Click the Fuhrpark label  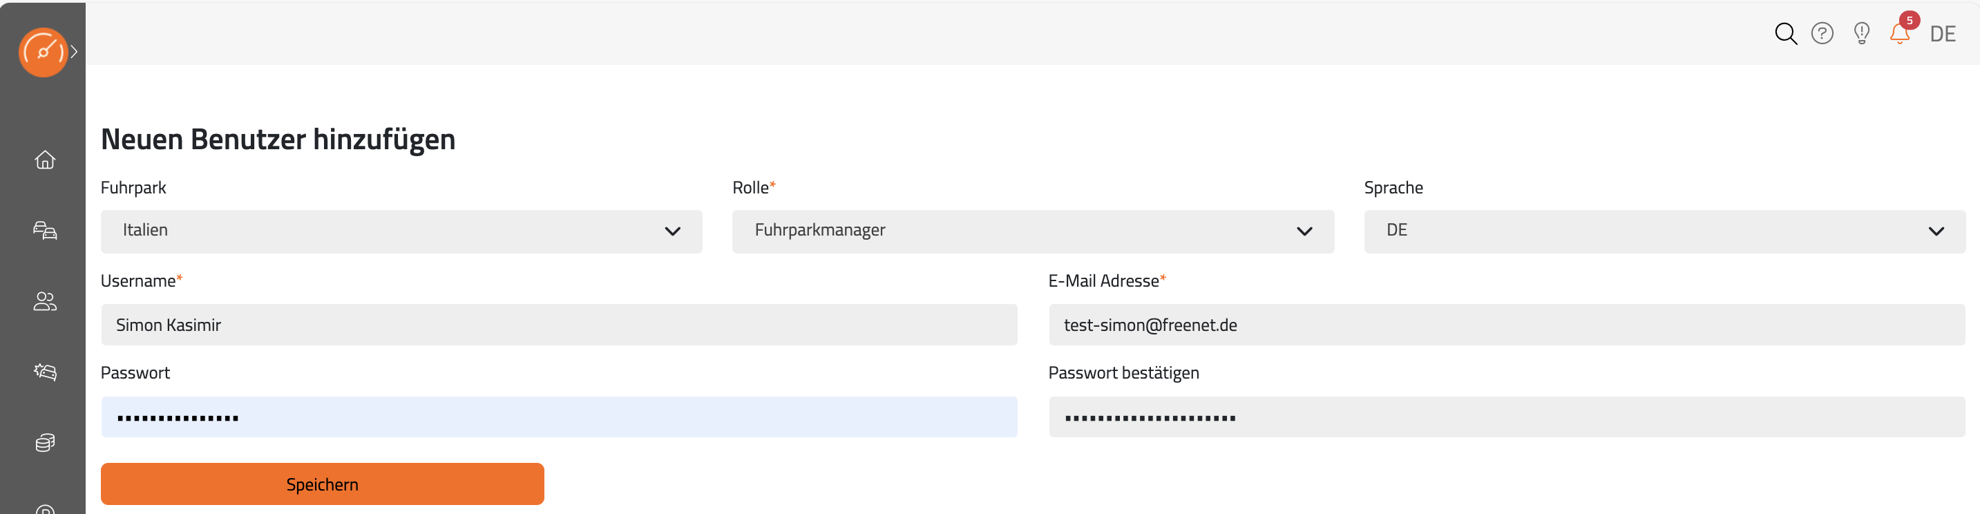pyautogui.click(x=133, y=188)
